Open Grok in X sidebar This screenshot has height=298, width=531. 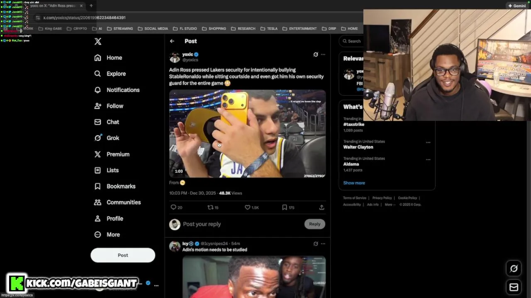coord(107,138)
